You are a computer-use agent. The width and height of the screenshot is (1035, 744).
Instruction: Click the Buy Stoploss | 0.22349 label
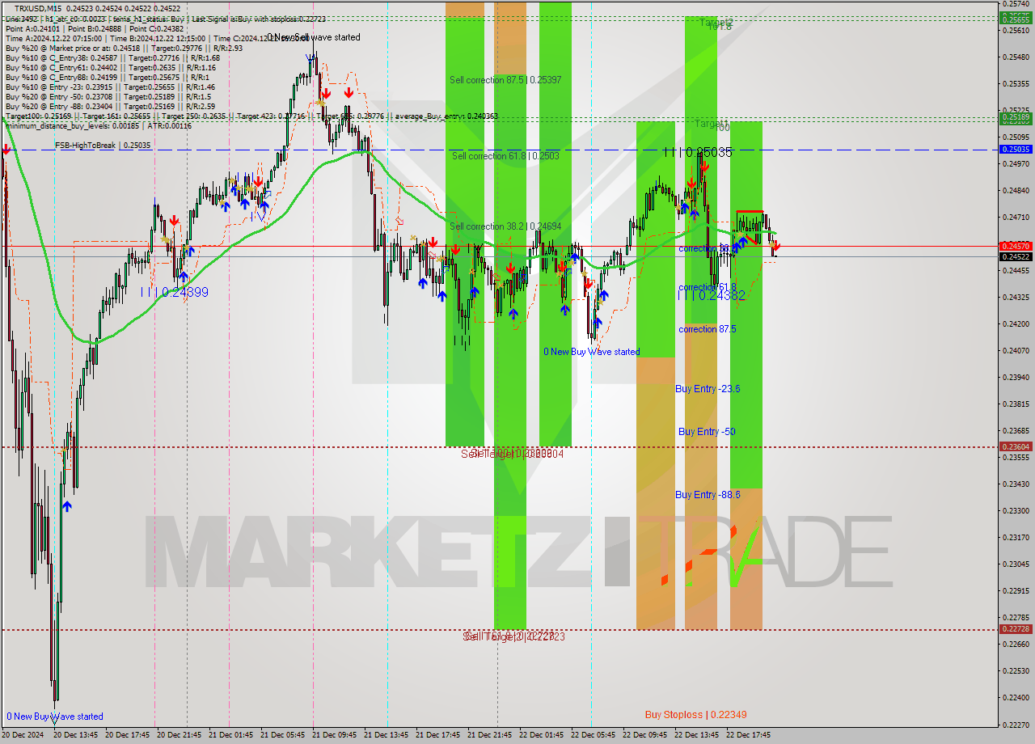point(695,715)
